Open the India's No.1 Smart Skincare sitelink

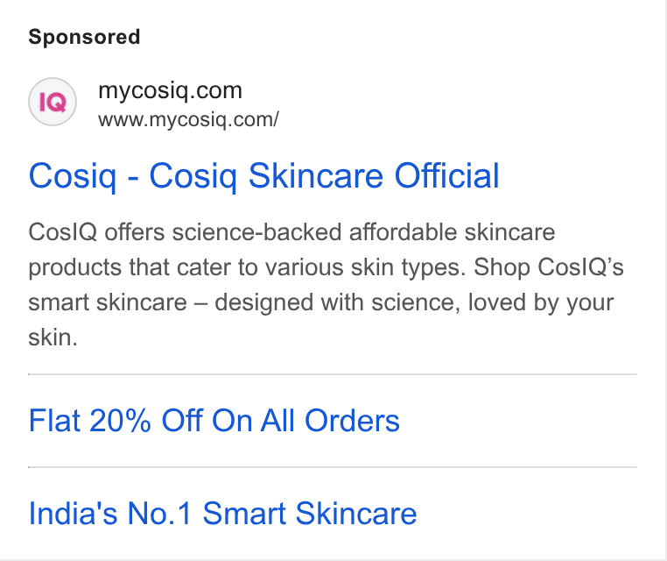222,514
